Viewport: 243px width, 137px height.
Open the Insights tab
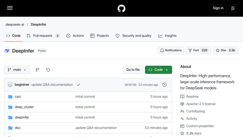click(167, 36)
